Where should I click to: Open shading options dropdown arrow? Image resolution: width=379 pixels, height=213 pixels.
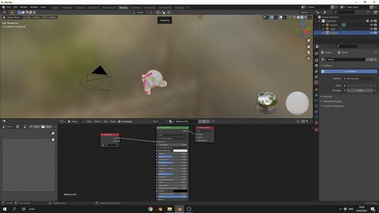click(x=310, y=17)
